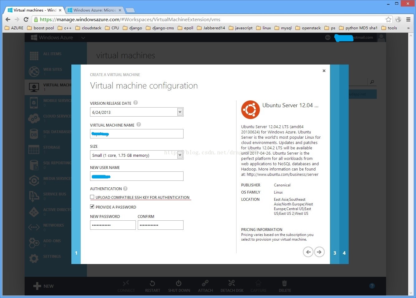Click the CAPTURE command in bottom bar
The width and height of the screenshot is (416, 298).
[x=258, y=286]
